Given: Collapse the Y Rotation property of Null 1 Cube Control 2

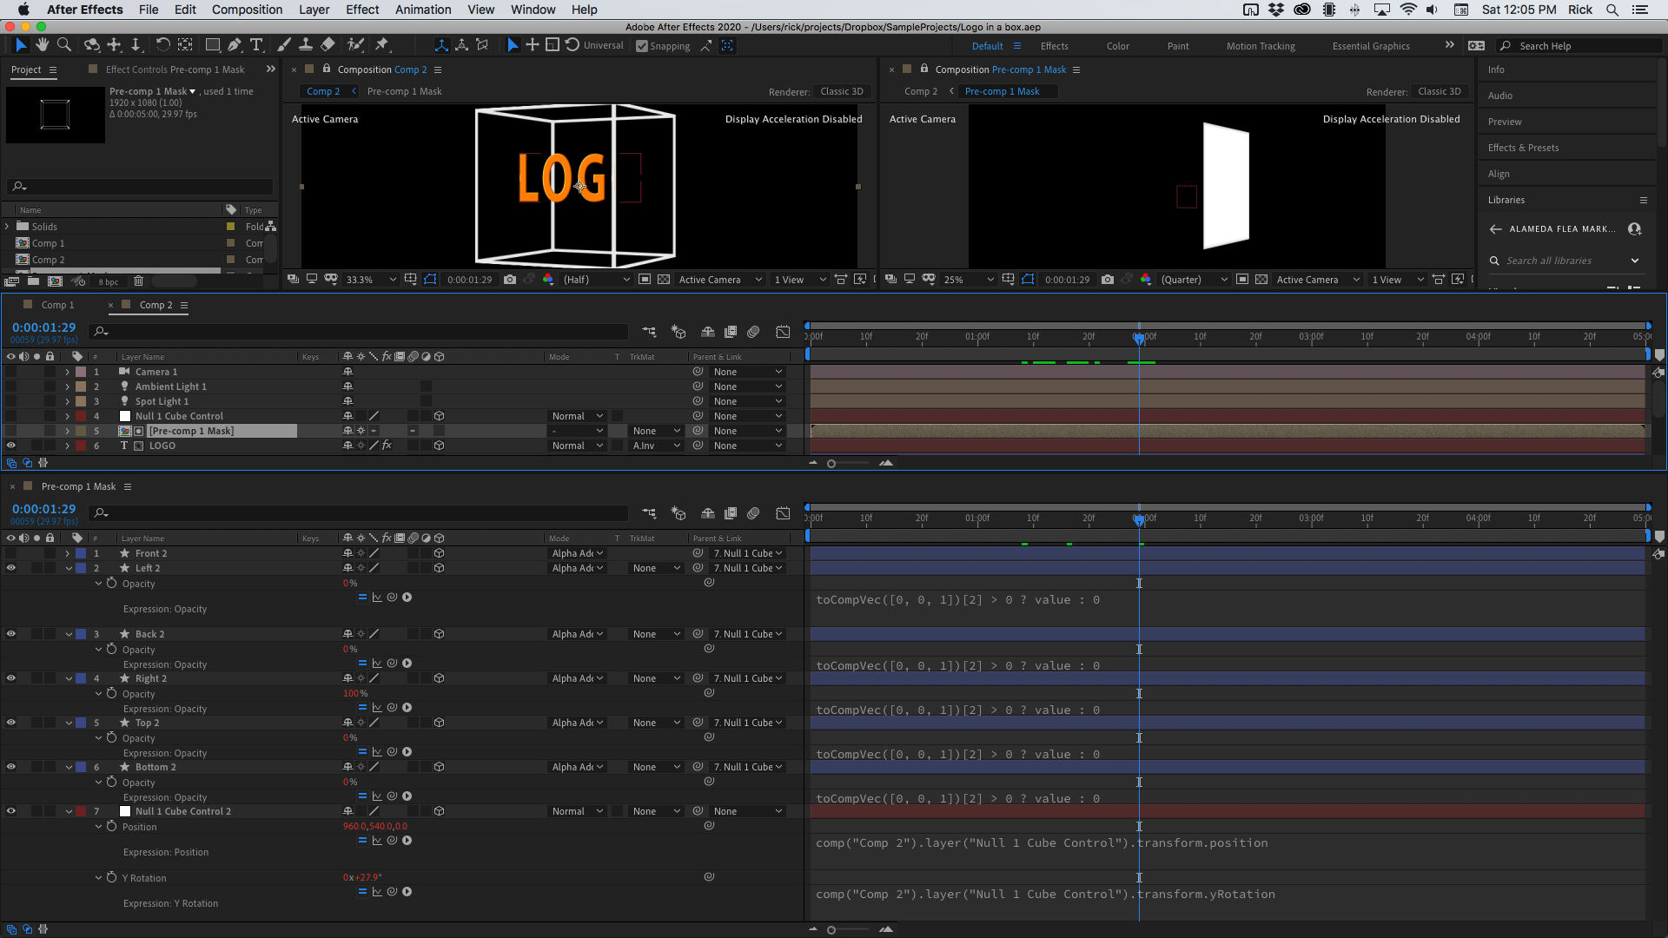Looking at the screenshot, I should [97, 877].
